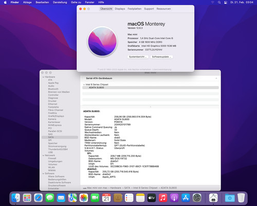Launch FaceTime from the Dock
This screenshot has height=206, width=257.
95,198
